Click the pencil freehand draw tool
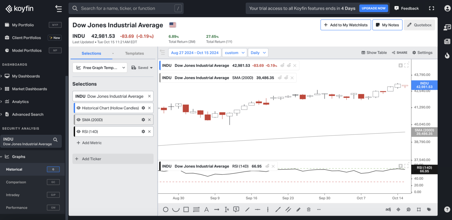 298,209
